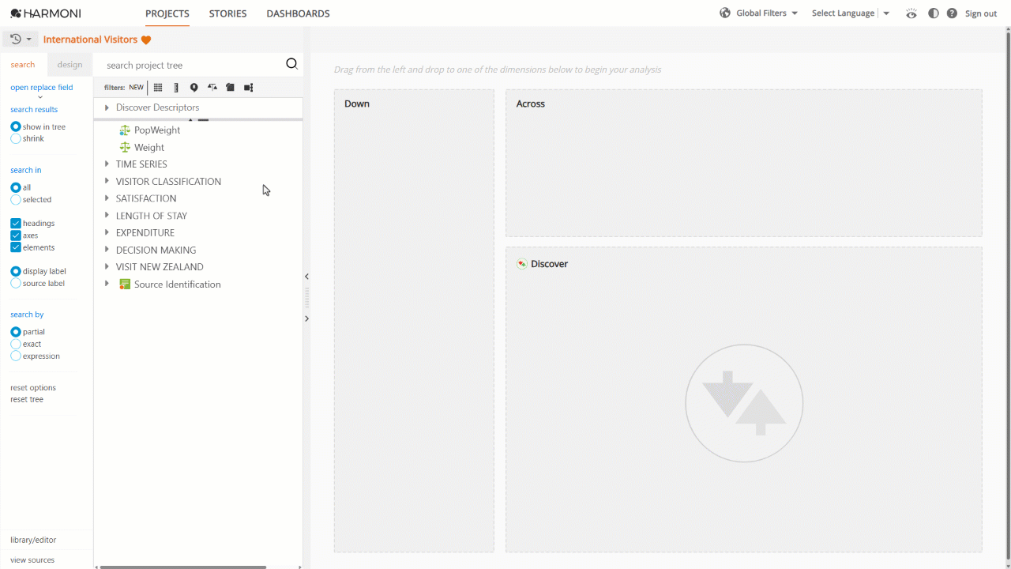Select 'expression' search mode

[16, 356]
